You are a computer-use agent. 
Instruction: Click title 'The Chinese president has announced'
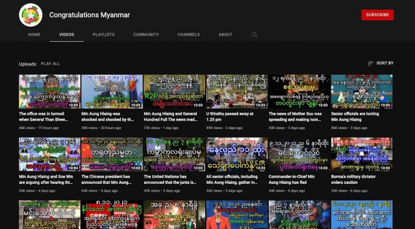click(x=106, y=180)
